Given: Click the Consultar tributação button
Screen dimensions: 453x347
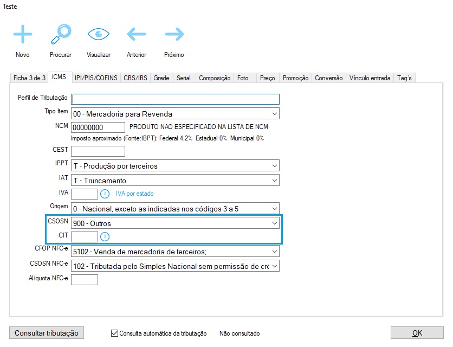Looking at the screenshot, I should point(47,333).
